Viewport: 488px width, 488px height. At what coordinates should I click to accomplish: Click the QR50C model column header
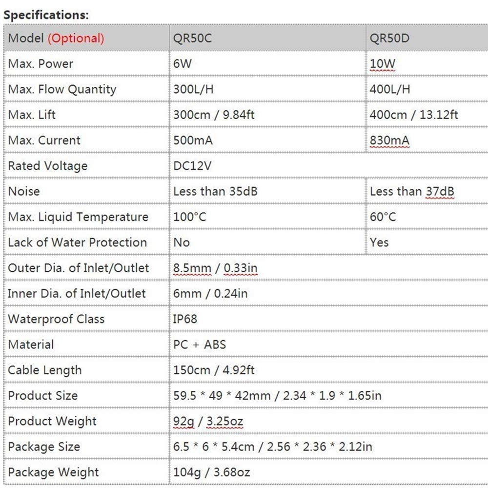pos(193,38)
